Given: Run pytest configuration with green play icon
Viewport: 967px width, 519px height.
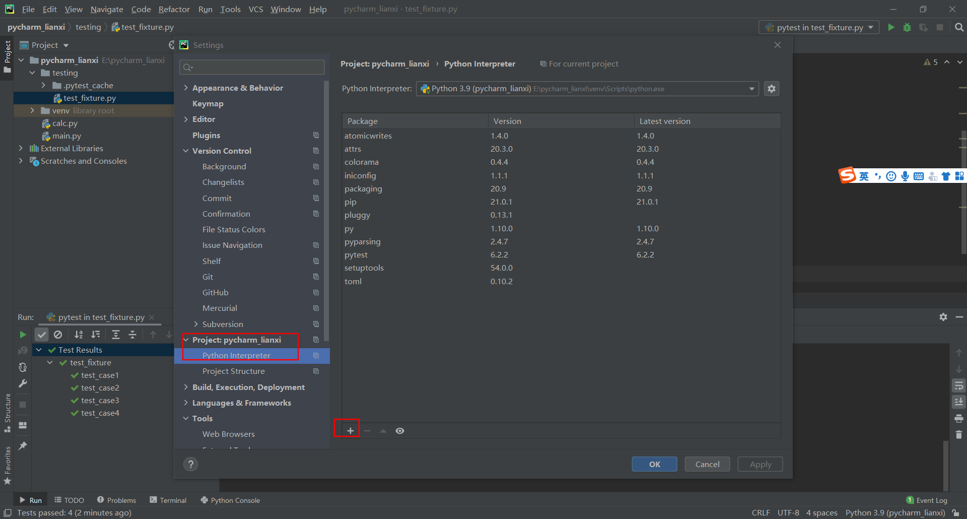Looking at the screenshot, I should (891, 27).
